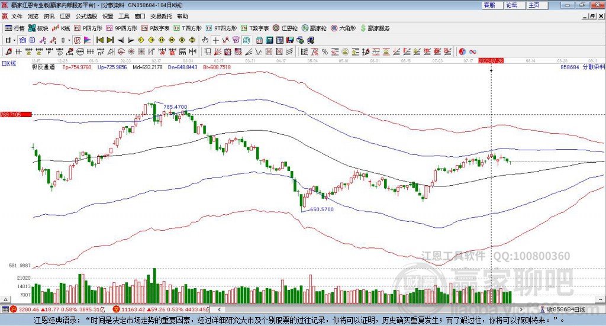This screenshot has height=326, width=606.
Task: Open the 9T四方形 tool
Action: [221, 28]
